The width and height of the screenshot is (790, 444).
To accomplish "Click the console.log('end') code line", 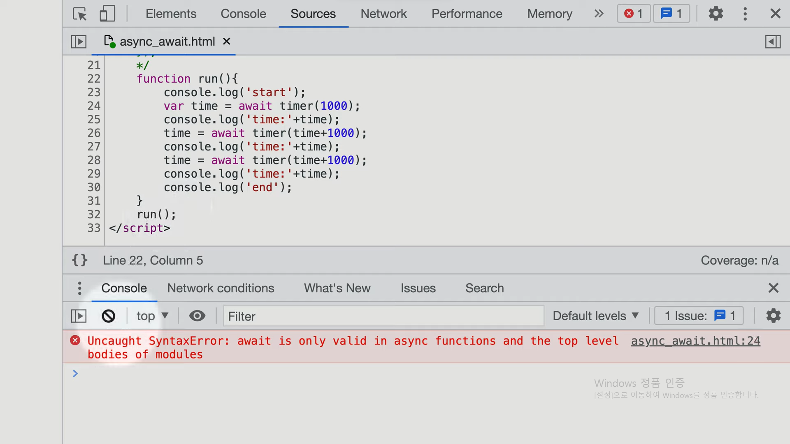I will (x=228, y=187).
